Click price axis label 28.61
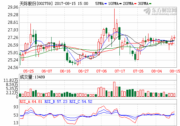The width and height of the screenshot is (180, 126). point(13,22)
